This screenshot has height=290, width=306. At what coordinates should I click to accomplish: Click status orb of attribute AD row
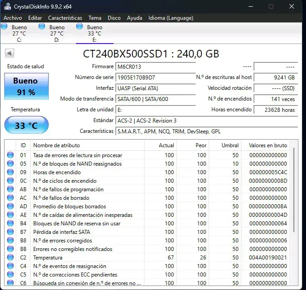[10, 206]
